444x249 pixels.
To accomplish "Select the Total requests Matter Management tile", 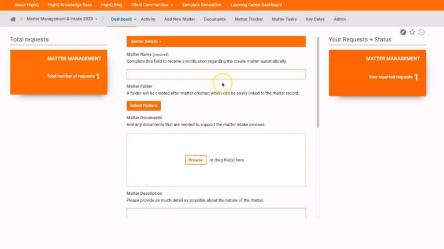I will pyautogui.click(x=58, y=72).
